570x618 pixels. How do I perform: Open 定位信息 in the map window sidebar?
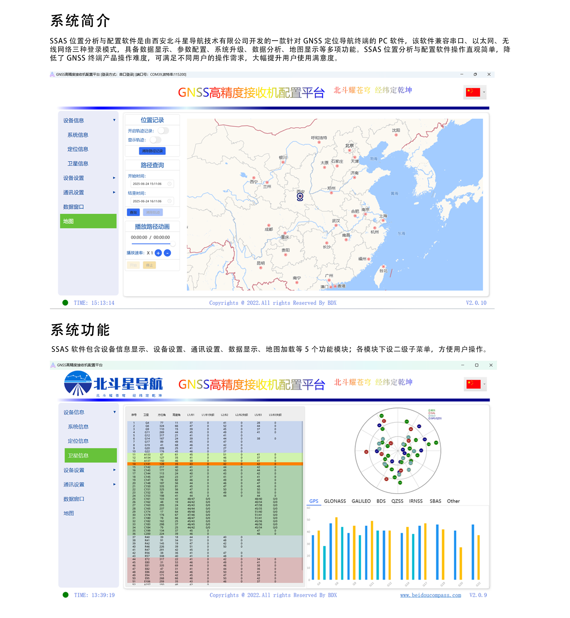(78, 149)
